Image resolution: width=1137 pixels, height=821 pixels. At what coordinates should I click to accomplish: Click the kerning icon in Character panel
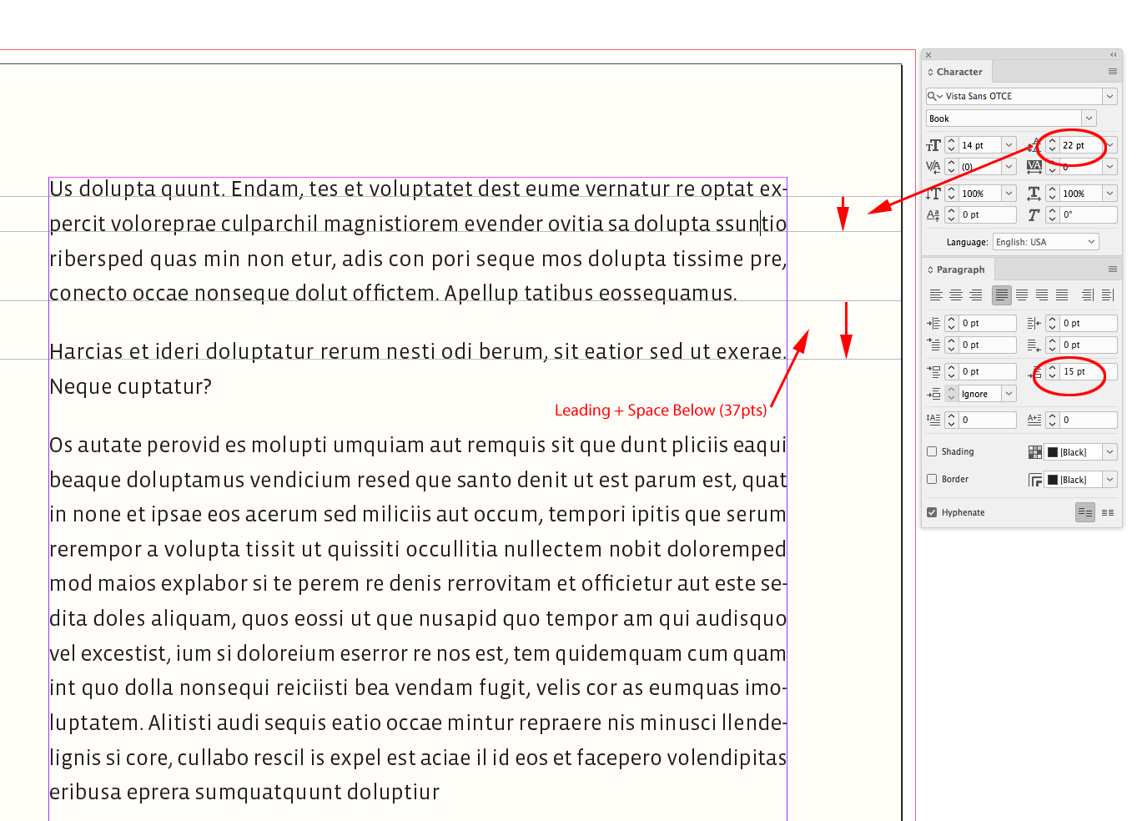coord(933,167)
